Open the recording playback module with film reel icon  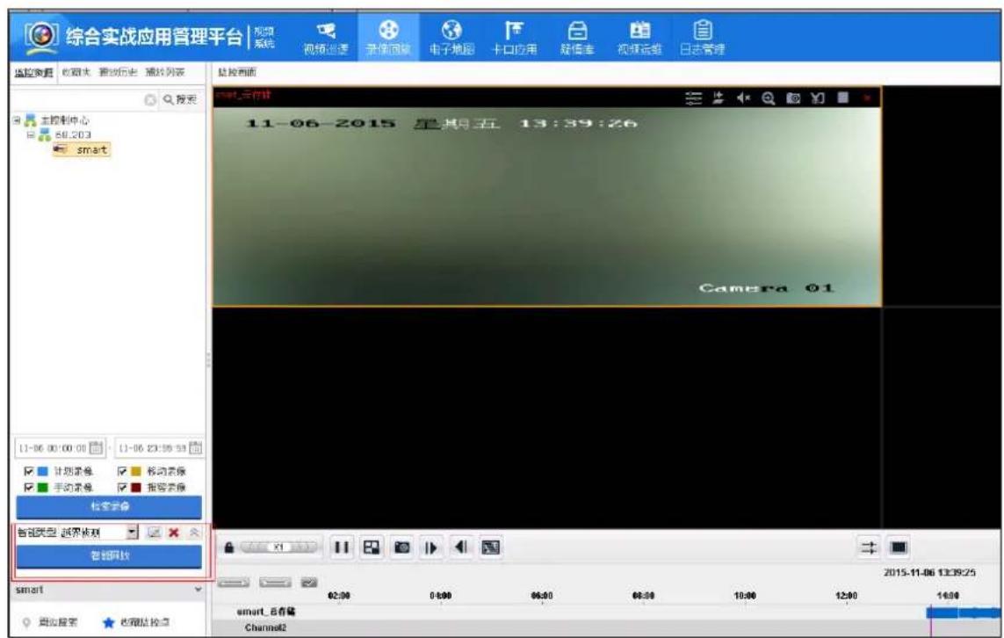388,38
